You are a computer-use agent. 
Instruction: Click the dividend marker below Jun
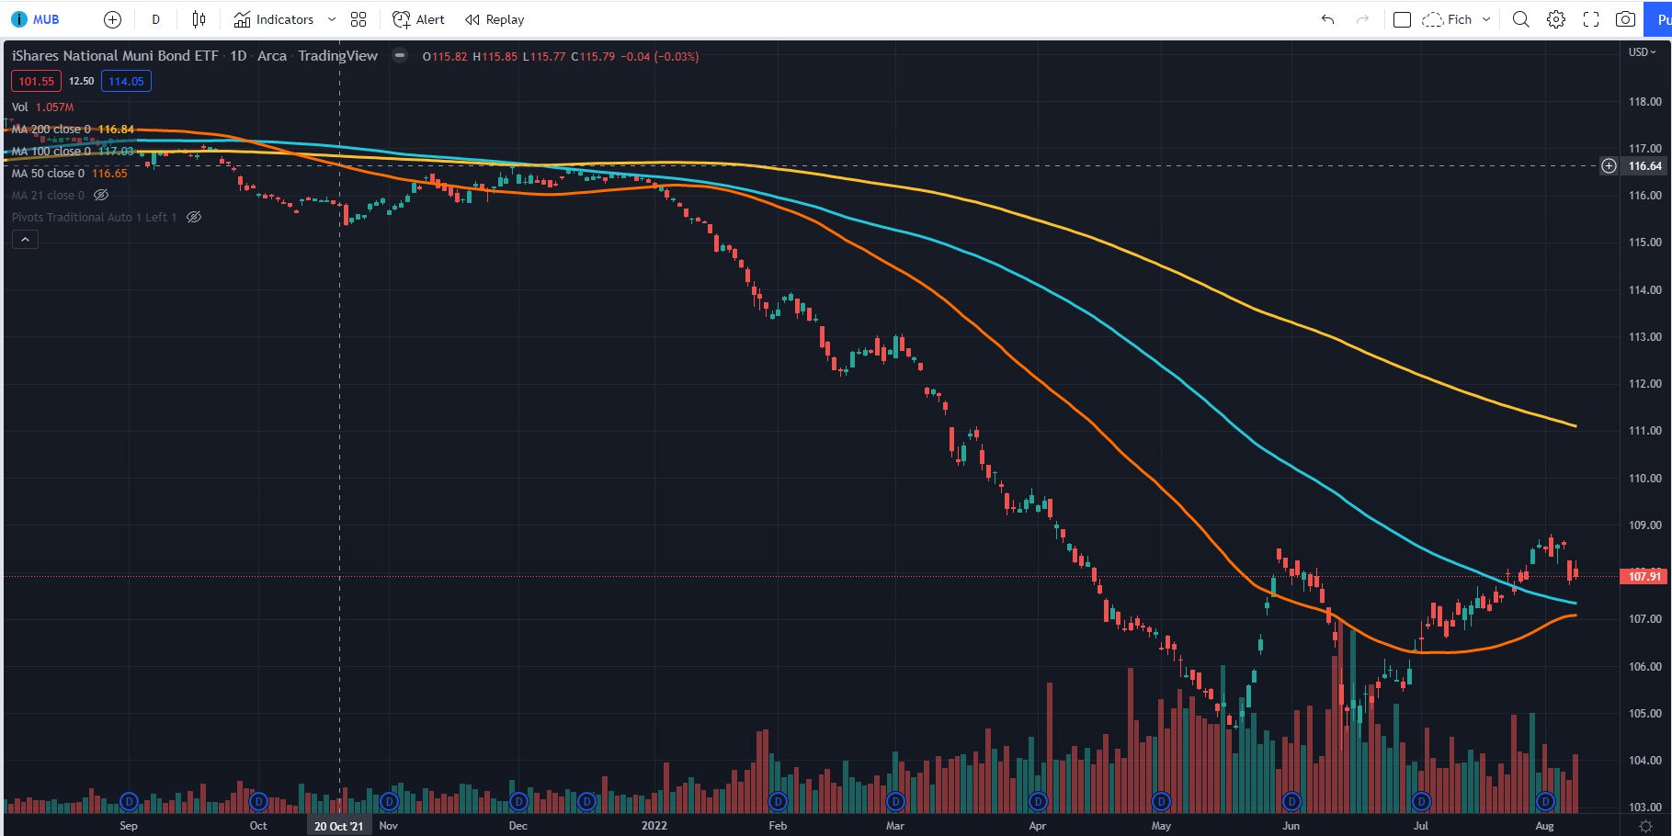pyautogui.click(x=1291, y=802)
